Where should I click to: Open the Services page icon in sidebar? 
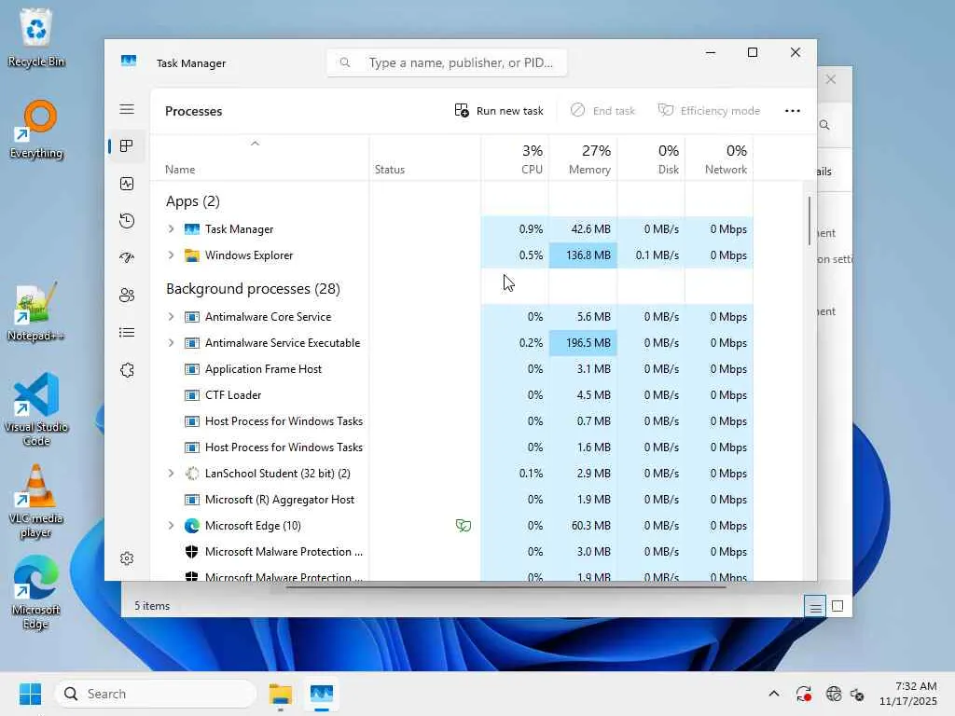127,370
